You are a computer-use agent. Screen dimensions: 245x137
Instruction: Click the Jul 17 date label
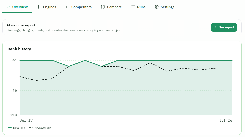pos(26,120)
